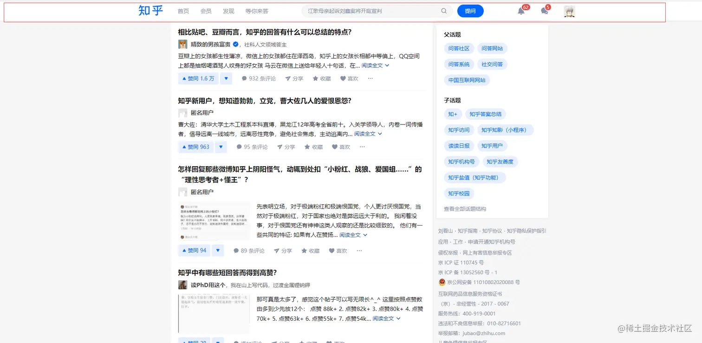Open the user avatar menu in the header
Image resolution: width=702 pixels, height=343 pixels.
569,11
